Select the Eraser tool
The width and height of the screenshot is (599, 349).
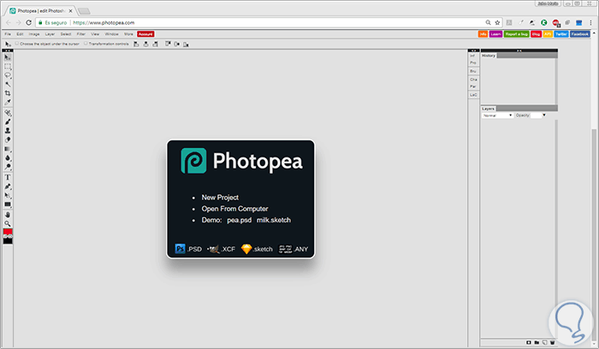[x=8, y=139]
